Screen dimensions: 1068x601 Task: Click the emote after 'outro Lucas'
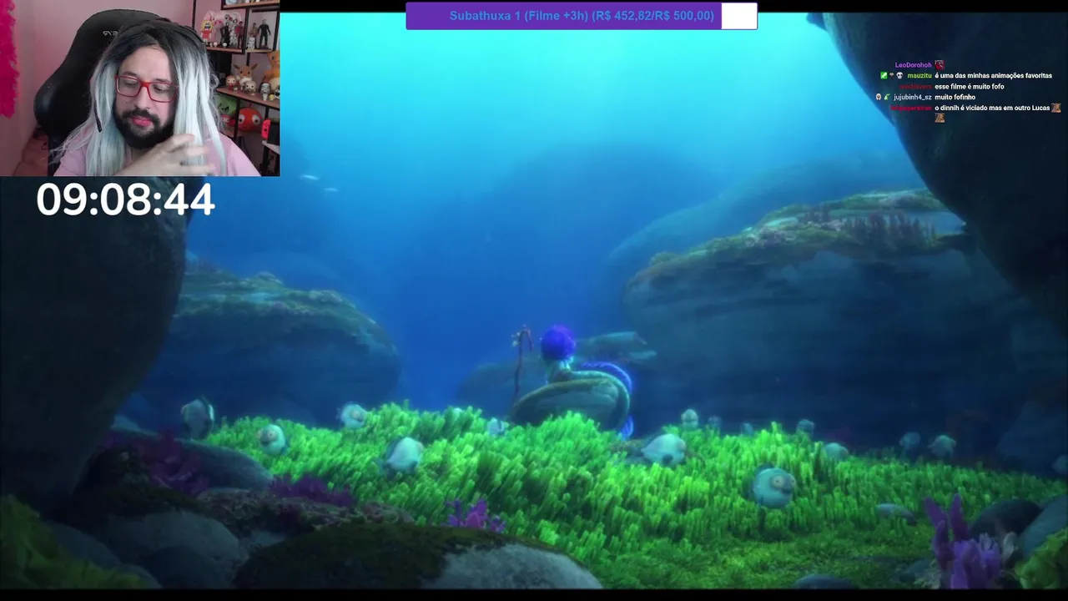click(x=1056, y=108)
